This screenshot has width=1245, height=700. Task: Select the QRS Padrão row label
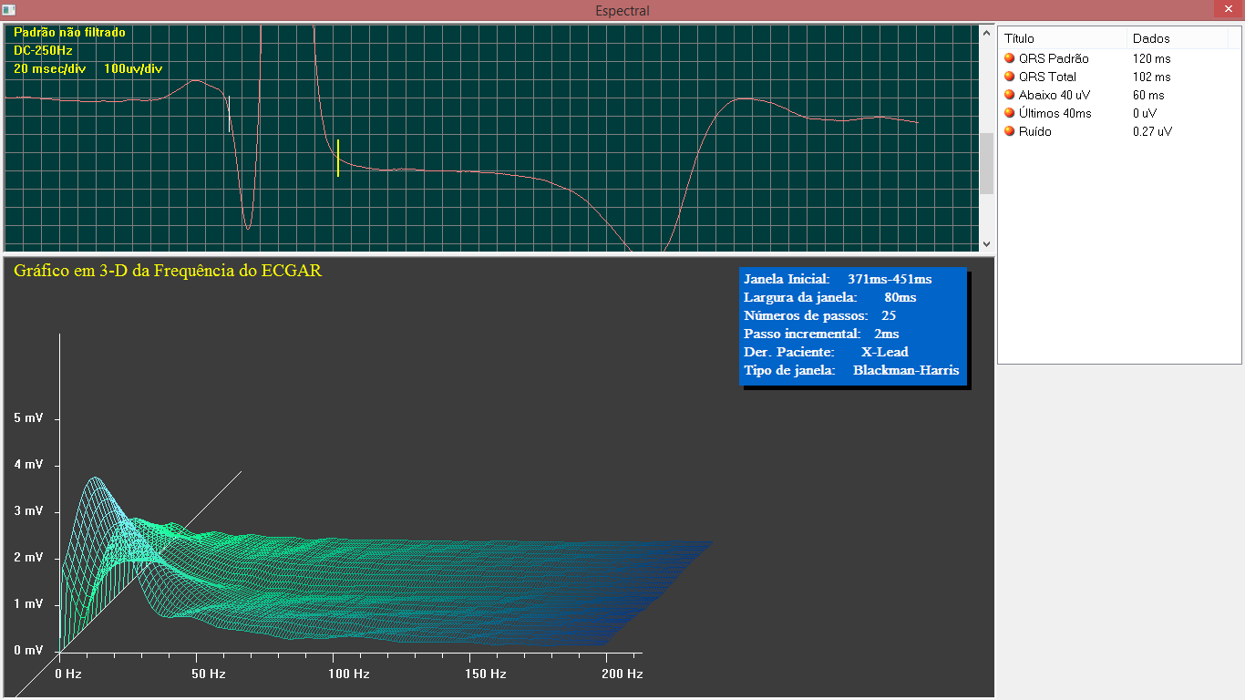tap(1054, 58)
